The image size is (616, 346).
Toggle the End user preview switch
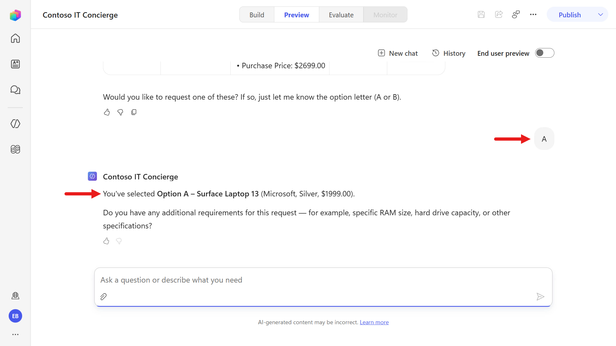click(x=545, y=53)
